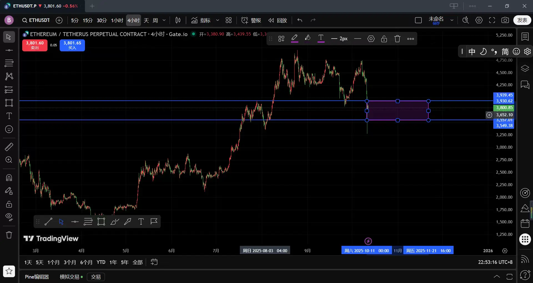The image size is (533, 283).
Task: Open the forecasting and measurement tool group
Action: 9,90
